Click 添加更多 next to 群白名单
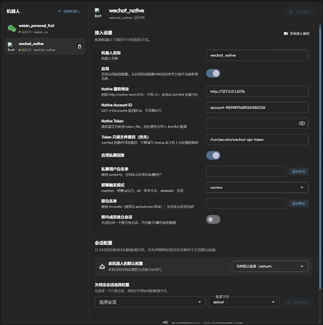 (299, 203)
